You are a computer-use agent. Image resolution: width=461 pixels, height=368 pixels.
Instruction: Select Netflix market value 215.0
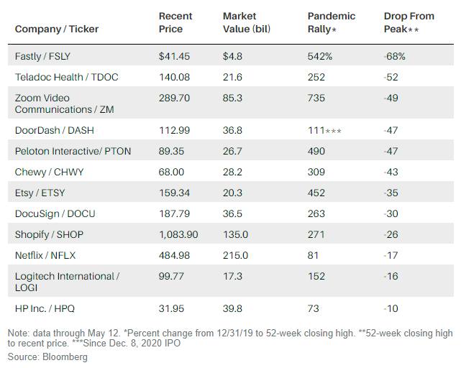(x=236, y=255)
